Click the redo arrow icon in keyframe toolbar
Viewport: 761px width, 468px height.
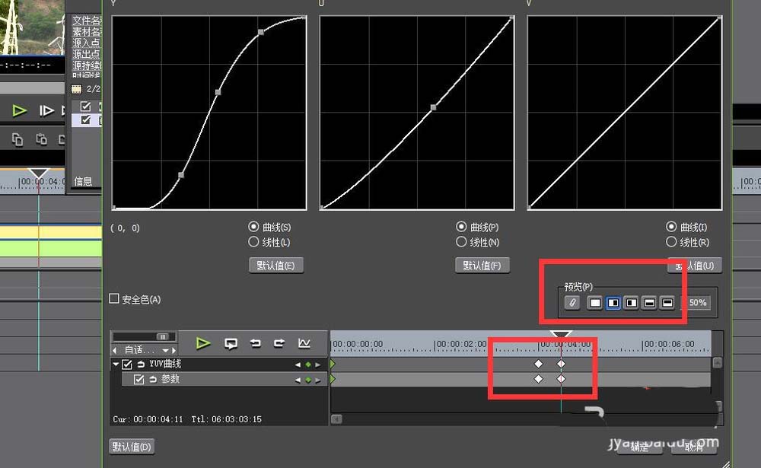[x=280, y=343]
